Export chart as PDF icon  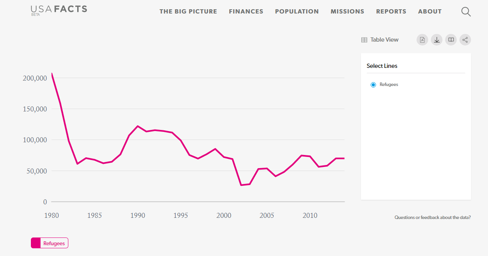tap(422, 40)
